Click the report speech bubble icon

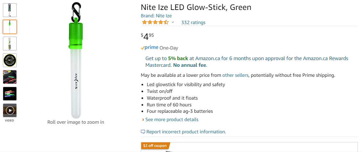(x=143, y=132)
